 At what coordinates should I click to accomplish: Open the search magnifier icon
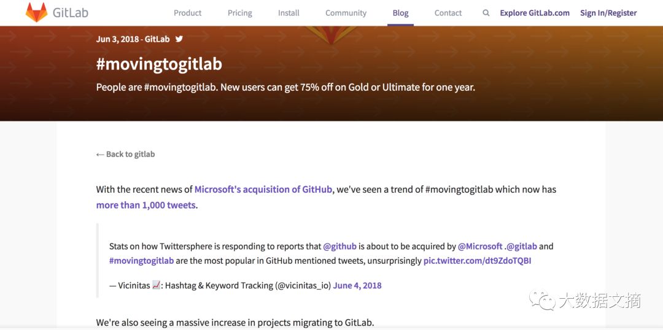(486, 13)
